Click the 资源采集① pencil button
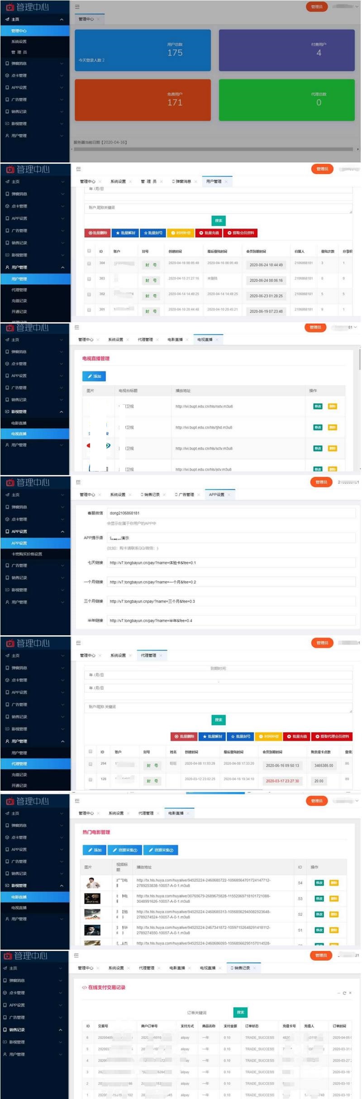 coord(125,850)
